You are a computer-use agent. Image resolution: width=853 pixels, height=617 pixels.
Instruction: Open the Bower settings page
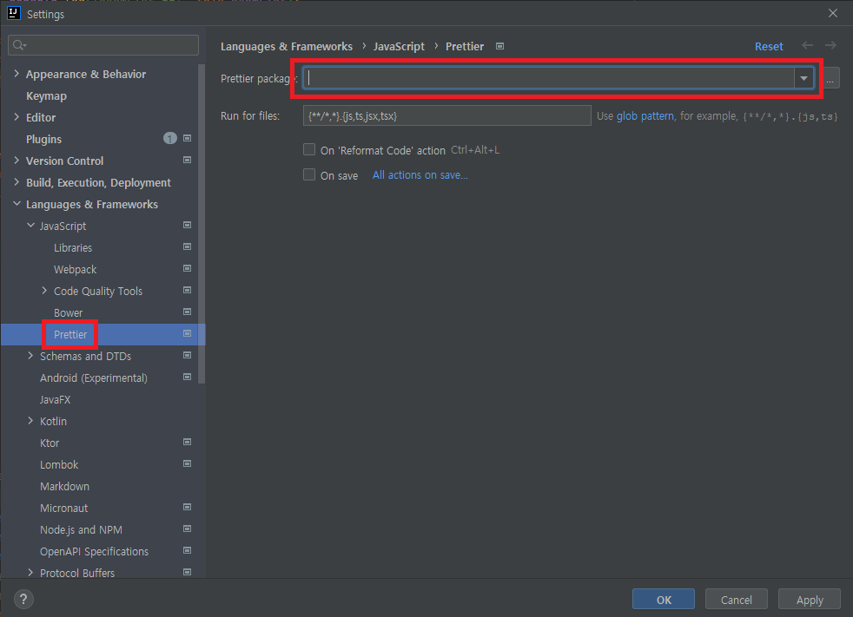tap(68, 313)
